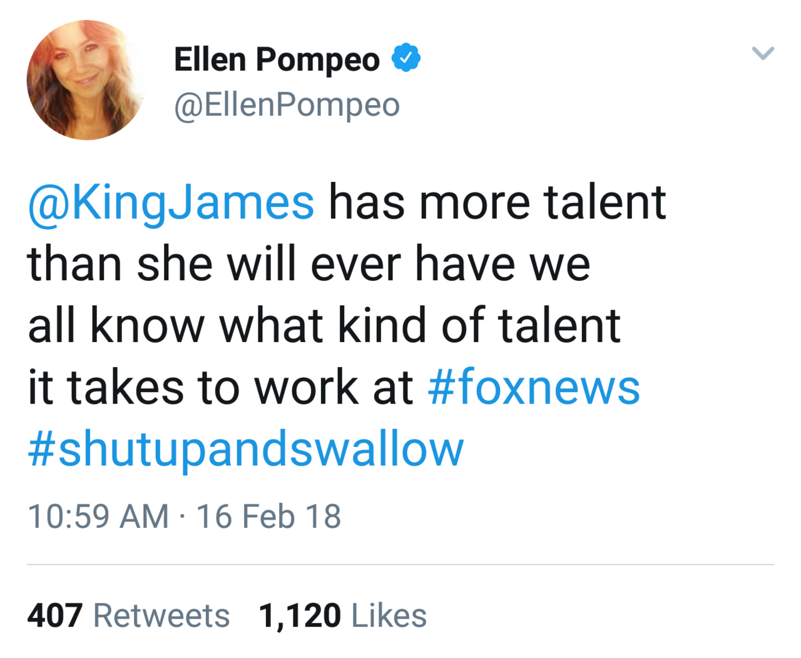Image resolution: width=801 pixels, height=658 pixels.
Task: Open the @KingJames mention
Action: (x=171, y=202)
